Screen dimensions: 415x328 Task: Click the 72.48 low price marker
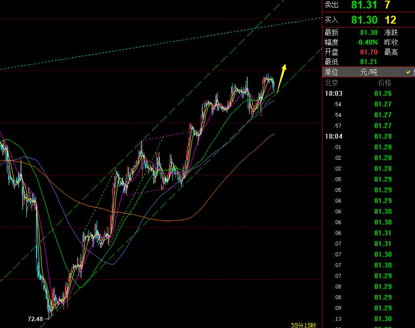pos(35,319)
